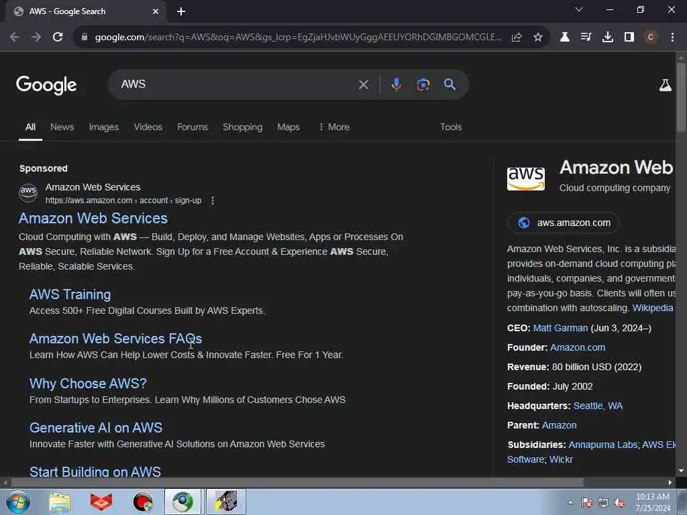Viewport: 687px width, 515px height.
Task: Open Amazon parent company link
Action: [559, 425]
